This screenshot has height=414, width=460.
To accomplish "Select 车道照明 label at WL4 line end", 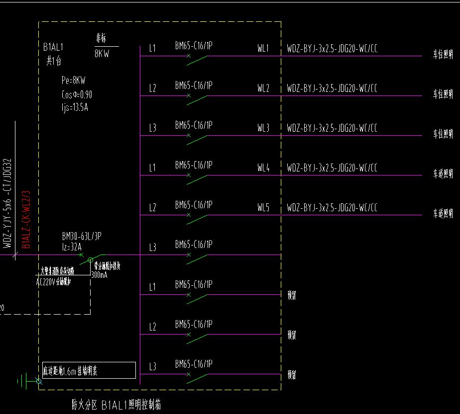I will (443, 173).
